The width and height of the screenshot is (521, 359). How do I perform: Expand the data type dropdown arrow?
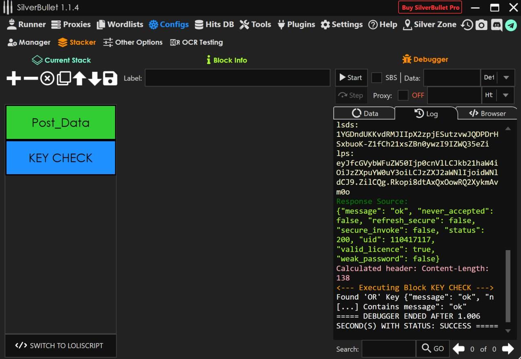pos(506,78)
